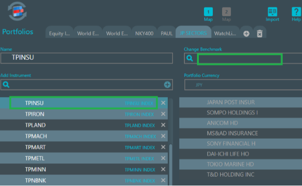Click the app logo icon
This screenshot has height=186, width=302.
[17, 11]
